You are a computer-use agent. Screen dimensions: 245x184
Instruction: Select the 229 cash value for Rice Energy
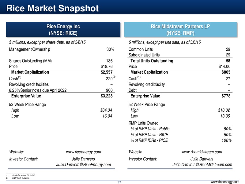(109, 79)
